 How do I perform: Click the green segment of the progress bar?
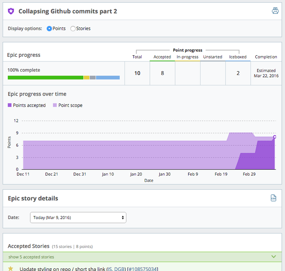click(x=45, y=78)
